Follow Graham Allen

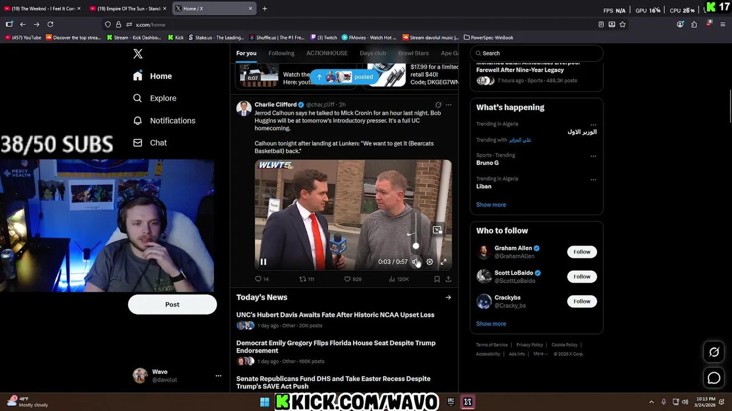(x=582, y=252)
